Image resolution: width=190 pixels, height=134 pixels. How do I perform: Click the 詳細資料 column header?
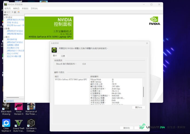click(x=94, y=77)
